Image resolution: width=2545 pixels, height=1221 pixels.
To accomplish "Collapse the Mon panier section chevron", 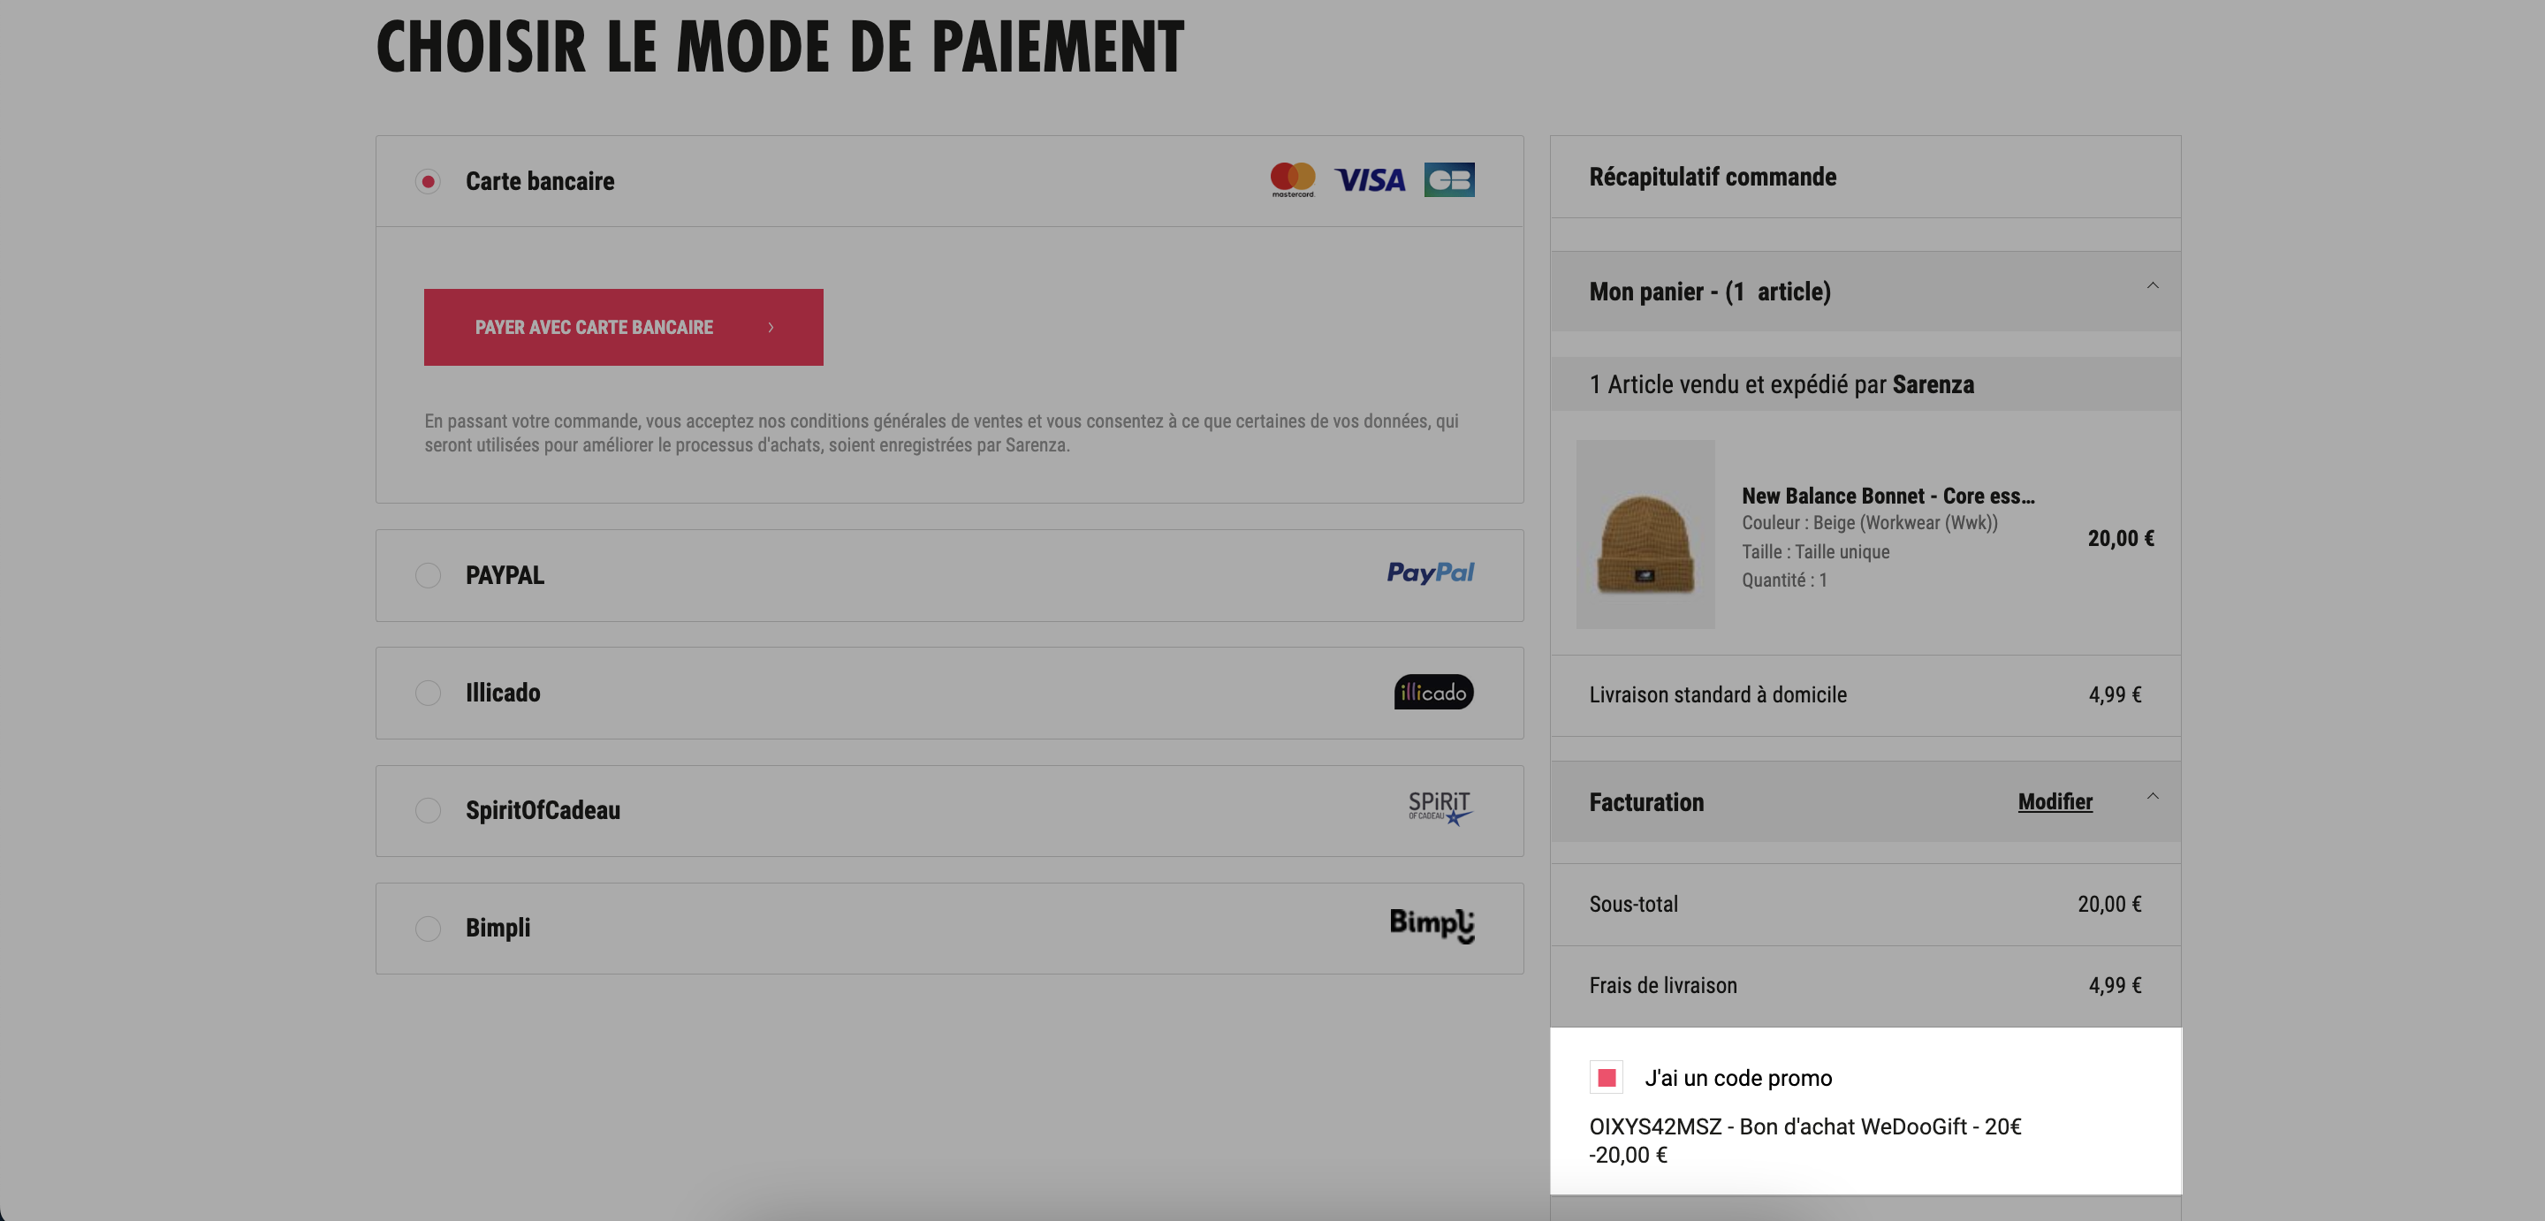I will tap(2152, 286).
